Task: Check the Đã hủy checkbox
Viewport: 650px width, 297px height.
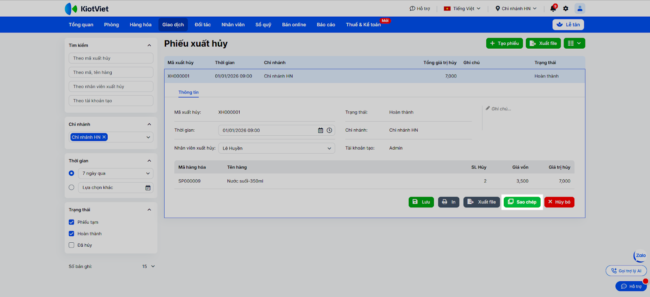Action: click(x=71, y=245)
